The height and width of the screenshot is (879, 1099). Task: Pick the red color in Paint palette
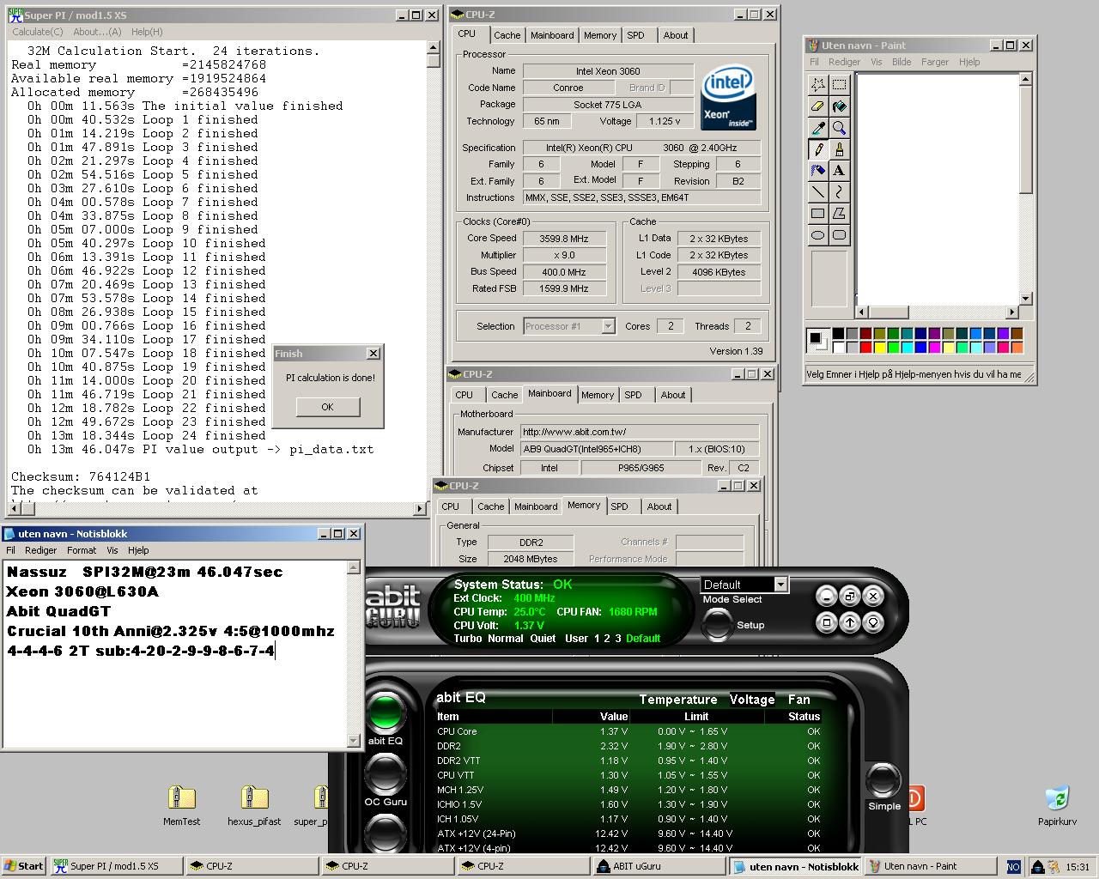(865, 348)
